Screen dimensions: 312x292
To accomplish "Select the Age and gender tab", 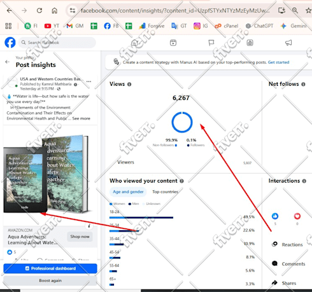I will click(x=128, y=191).
